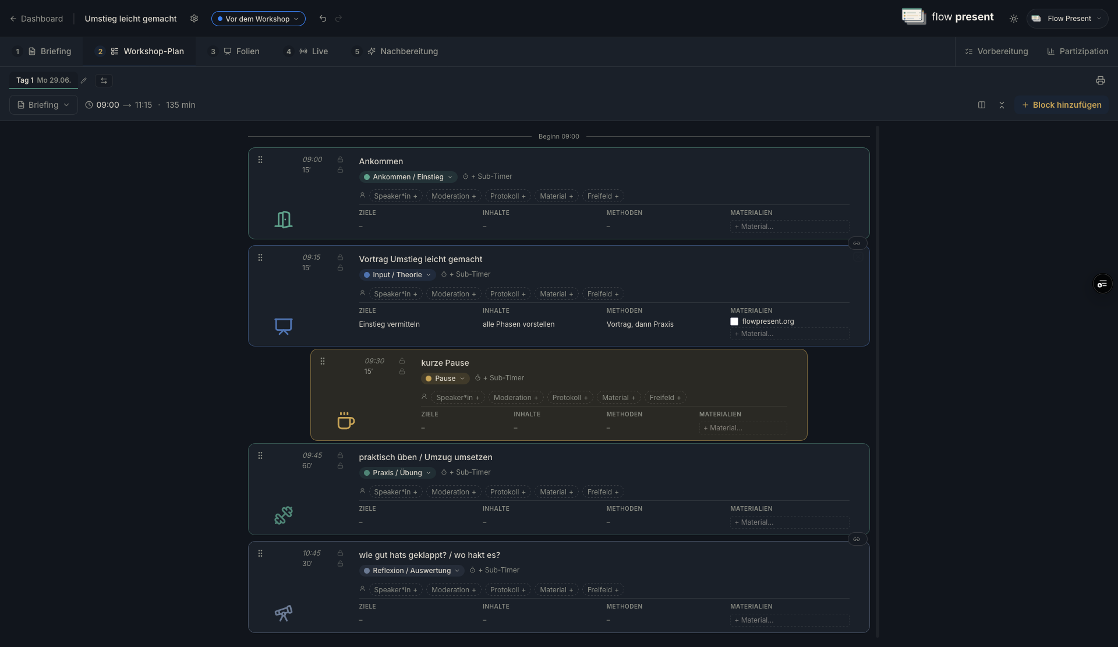Switch to the Folien tab
This screenshot has height=647, width=1118.
click(242, 51)
